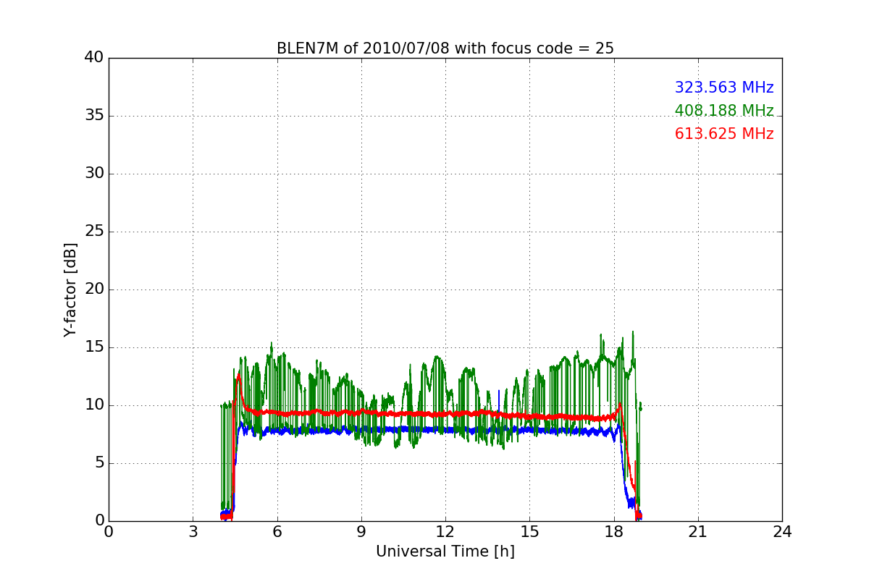Click the x-axis tick label '3'
Screen dimensions: 869x579
(x=193, y=532)
